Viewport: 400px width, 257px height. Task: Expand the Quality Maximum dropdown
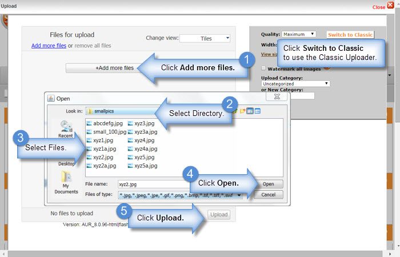point(299,34)
